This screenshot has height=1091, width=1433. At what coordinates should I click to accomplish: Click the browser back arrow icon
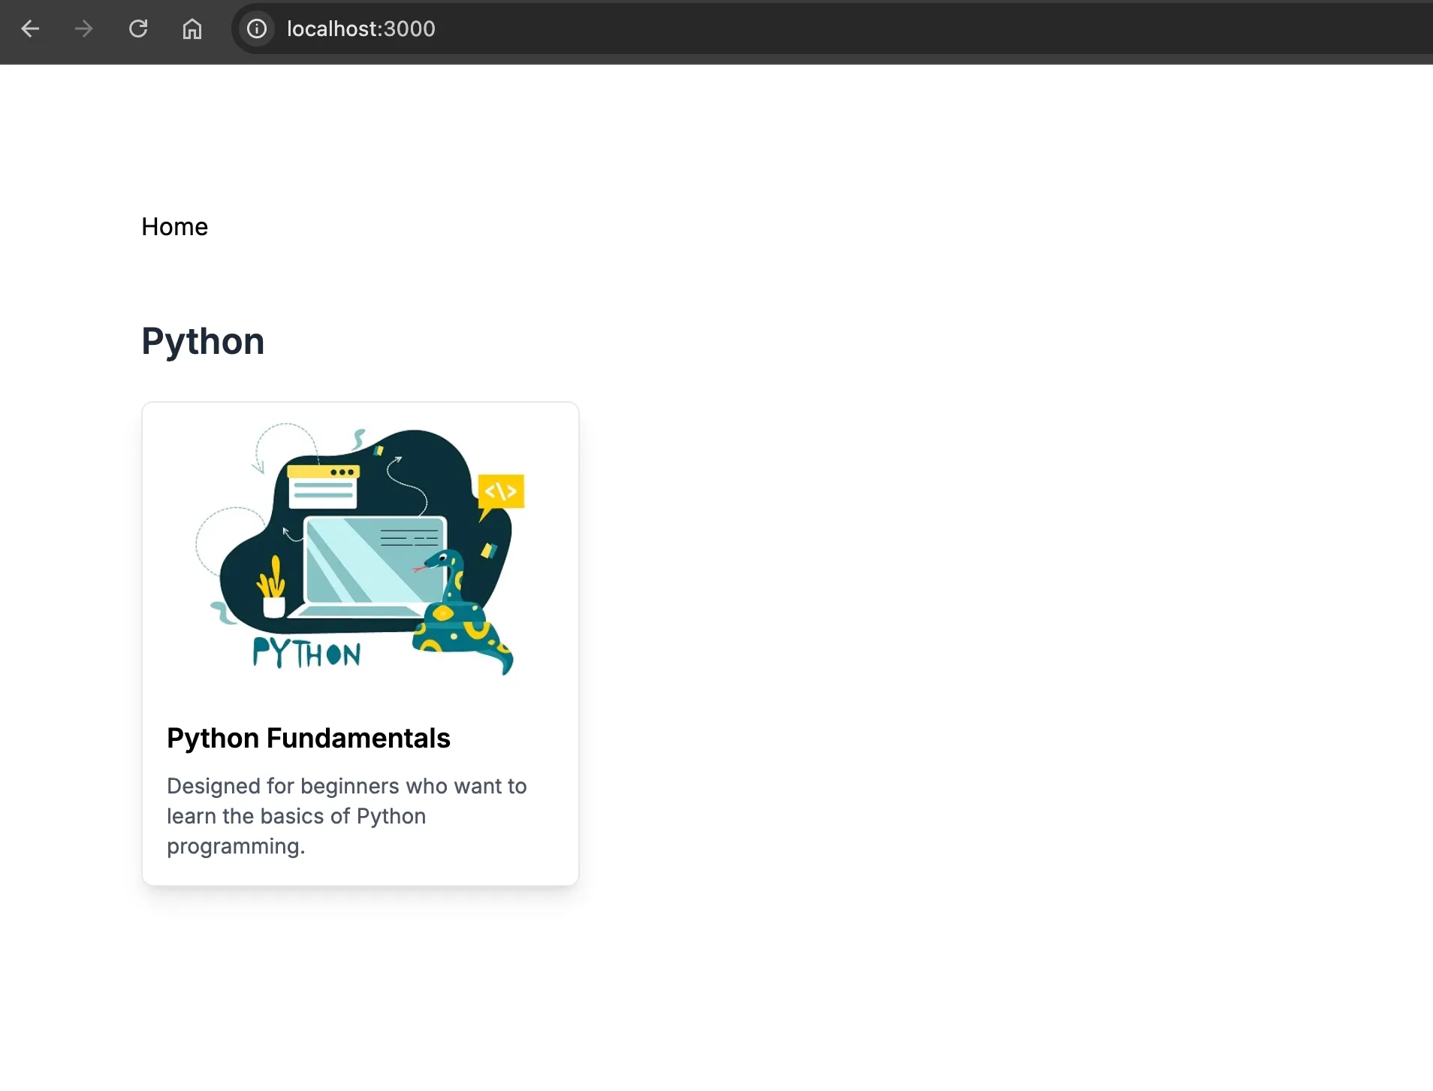(x=30, y=29)
